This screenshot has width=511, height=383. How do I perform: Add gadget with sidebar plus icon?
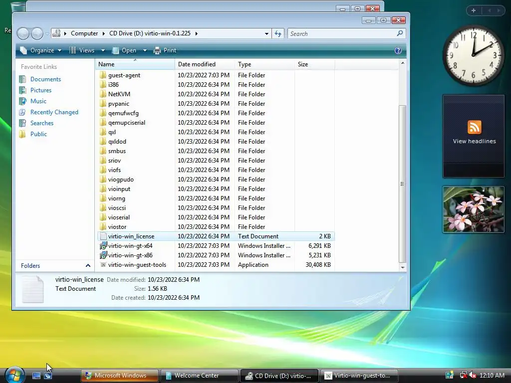pos(474,10)
